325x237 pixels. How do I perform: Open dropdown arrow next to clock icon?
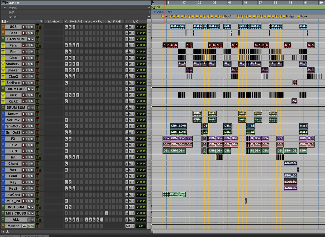(41, 21)
